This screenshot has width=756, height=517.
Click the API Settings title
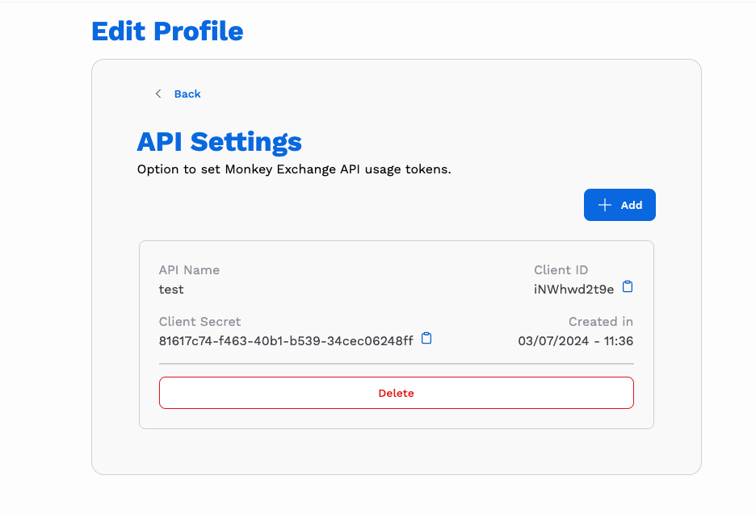point(219,142)
